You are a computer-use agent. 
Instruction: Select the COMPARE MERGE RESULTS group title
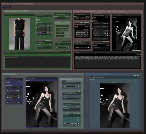tap(97, 74)
